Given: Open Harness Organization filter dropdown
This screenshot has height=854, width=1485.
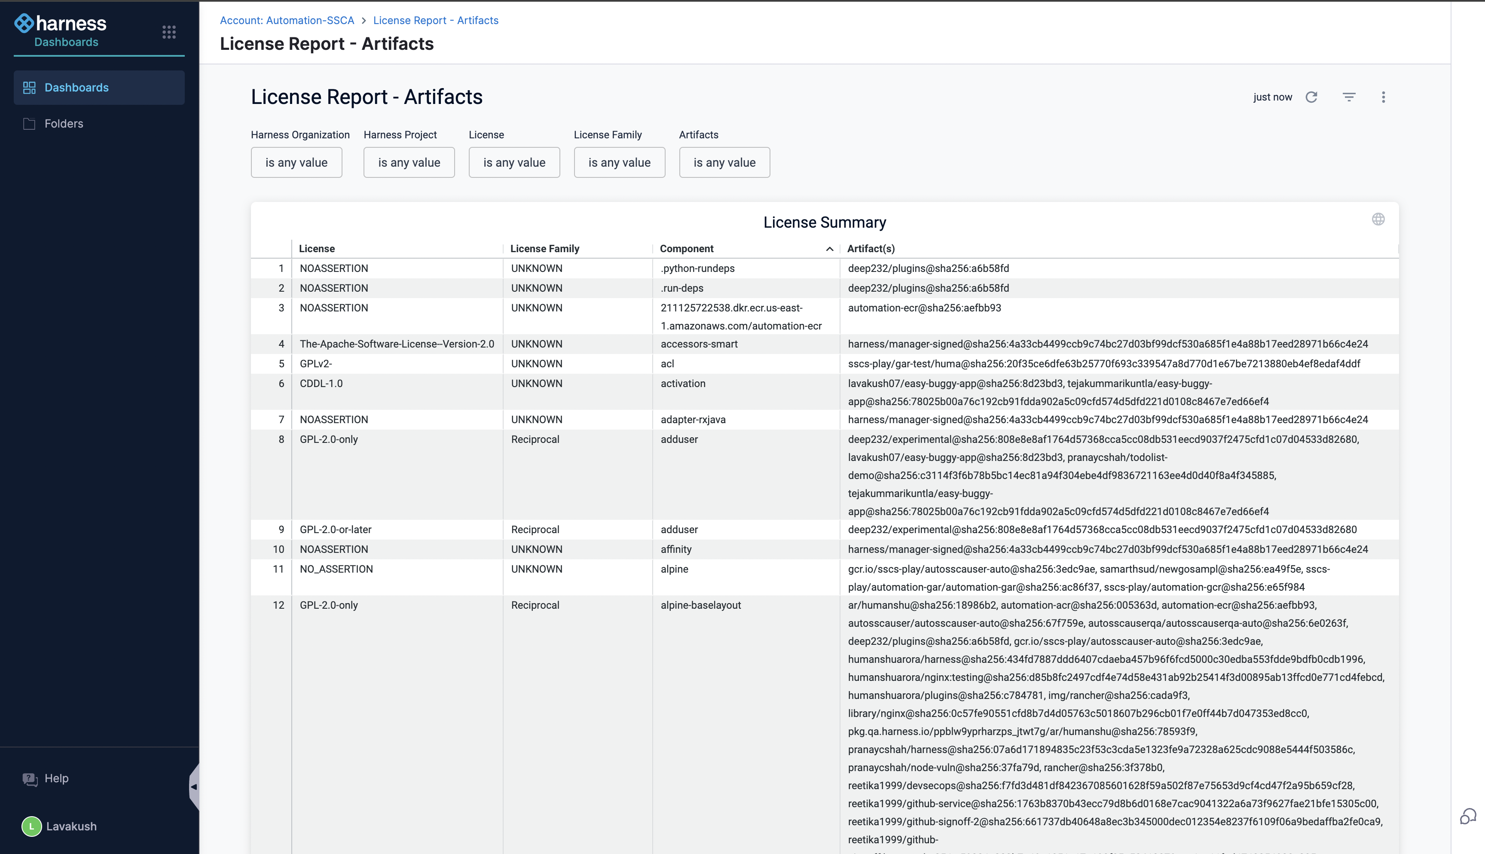Looking at the screenshot, I should point(296,162).
